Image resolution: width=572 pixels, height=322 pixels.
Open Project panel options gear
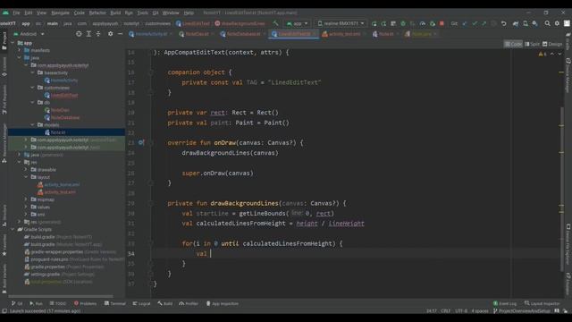click(x=110, y=34)
